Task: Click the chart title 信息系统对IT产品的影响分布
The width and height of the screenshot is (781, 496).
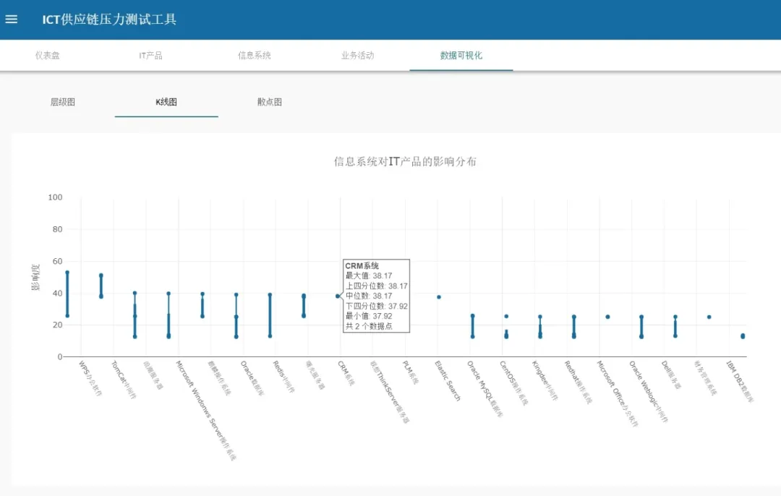Action: pos(405,161)
